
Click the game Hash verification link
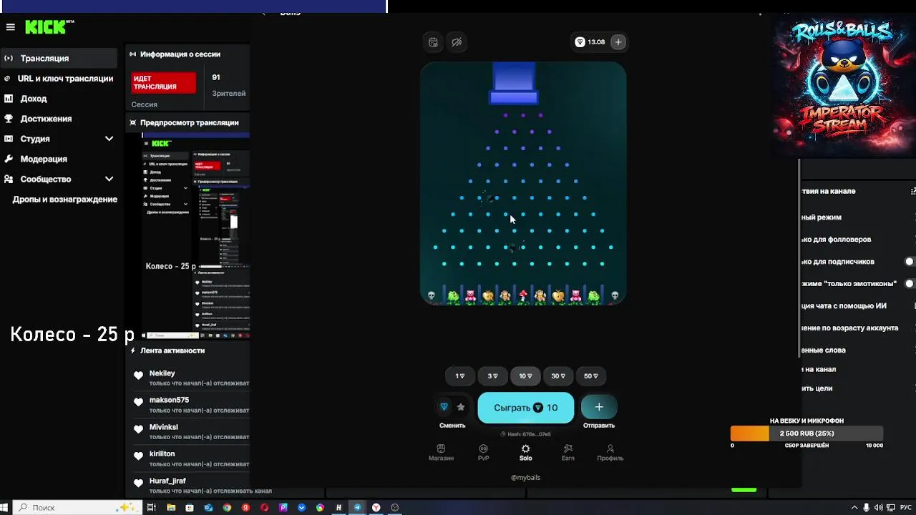click(525, 434)
